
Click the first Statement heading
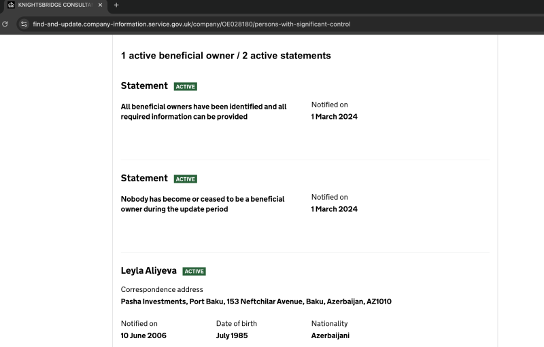coord(144,86)
